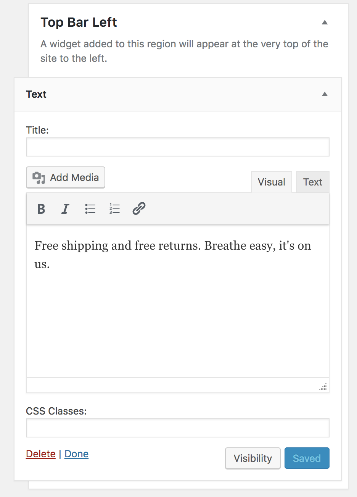The width and height of the screenshot is (357, 497).
Task: Insert a bulleted list
Action: [x=90, y=209]
